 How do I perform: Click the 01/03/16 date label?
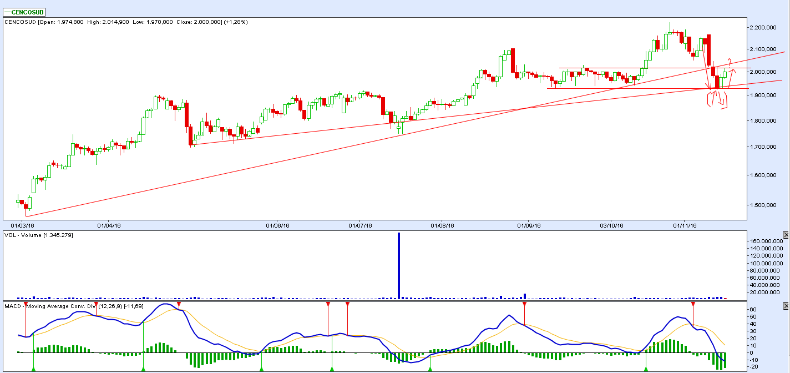(23, 225)
